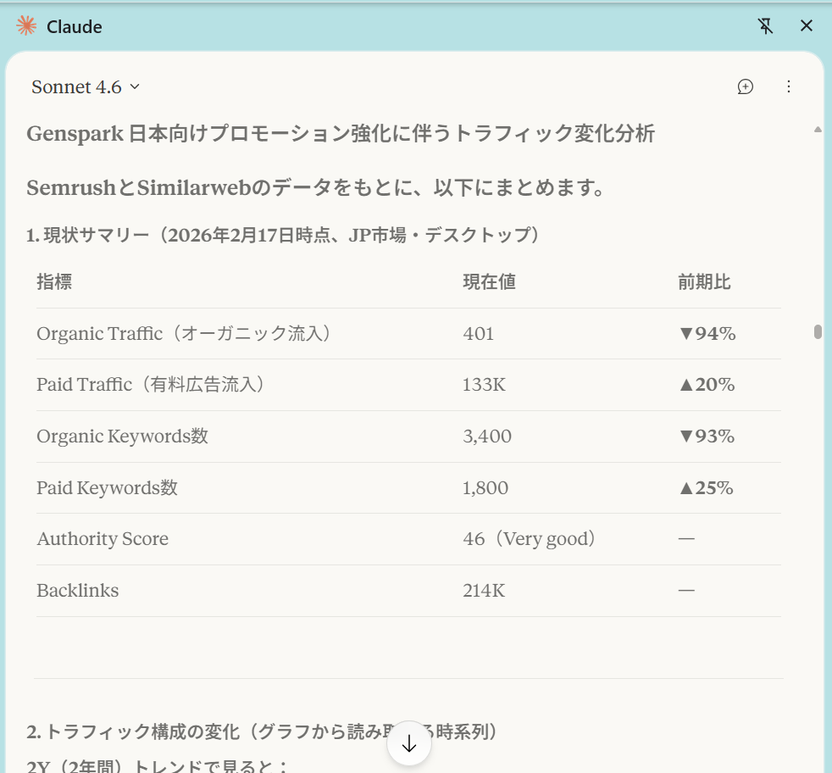
Task: Select the 指標 column header
Action: pyautogui.click(x=54, y=282)
